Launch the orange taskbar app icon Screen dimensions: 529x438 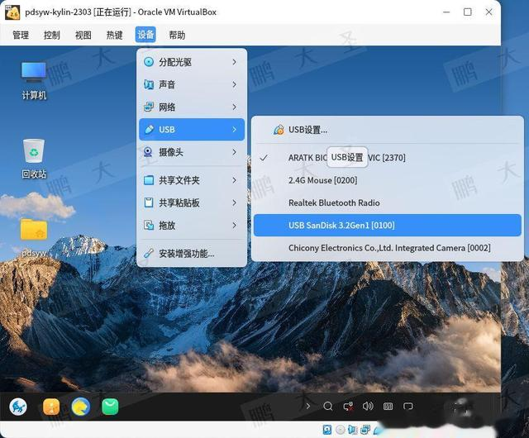(51, 407)
